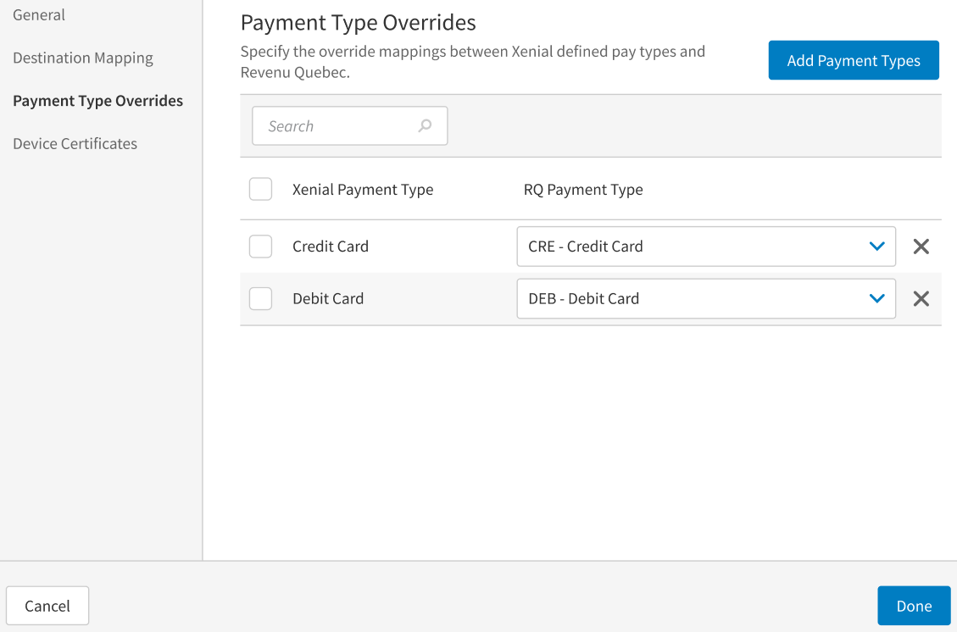Delete the Debit Card row via X icon
The width and height of the screenshot is (957, 632).
pos(921,298)
